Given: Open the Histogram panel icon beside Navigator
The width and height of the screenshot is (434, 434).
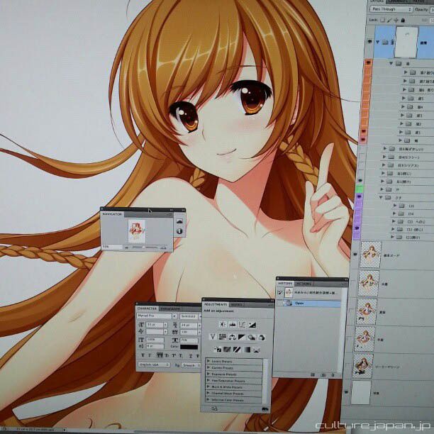Looking at the screenshot, I should coord(179,220).
